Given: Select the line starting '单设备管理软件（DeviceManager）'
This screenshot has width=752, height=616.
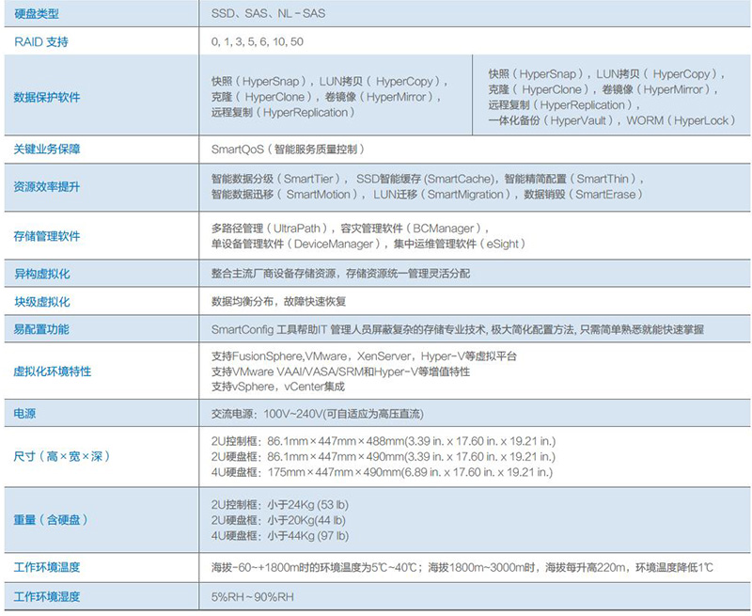Looking at the screenshot, I should click(x=368, y=244).
